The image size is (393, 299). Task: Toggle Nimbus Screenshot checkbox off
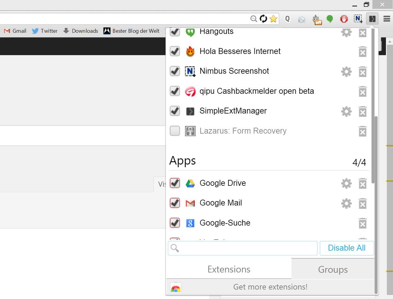pyautogui.click(x=175, y=71)
